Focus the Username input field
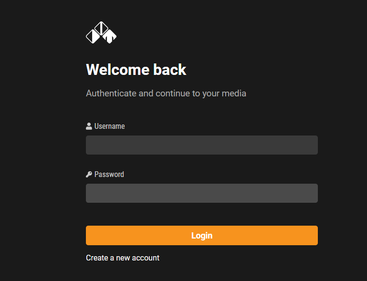 click(202, 145)
